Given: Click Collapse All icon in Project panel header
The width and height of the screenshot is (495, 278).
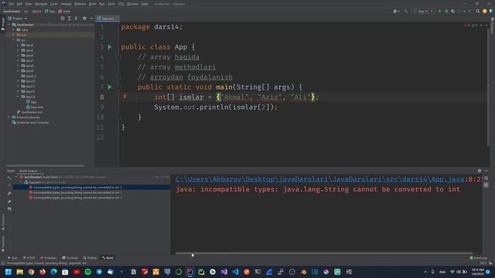Looking at the screenshot, I should tap(76, 19).
